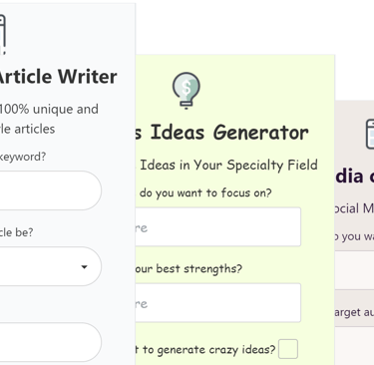Enable the generate crazy ideas checkbox

tap(288, 349)
